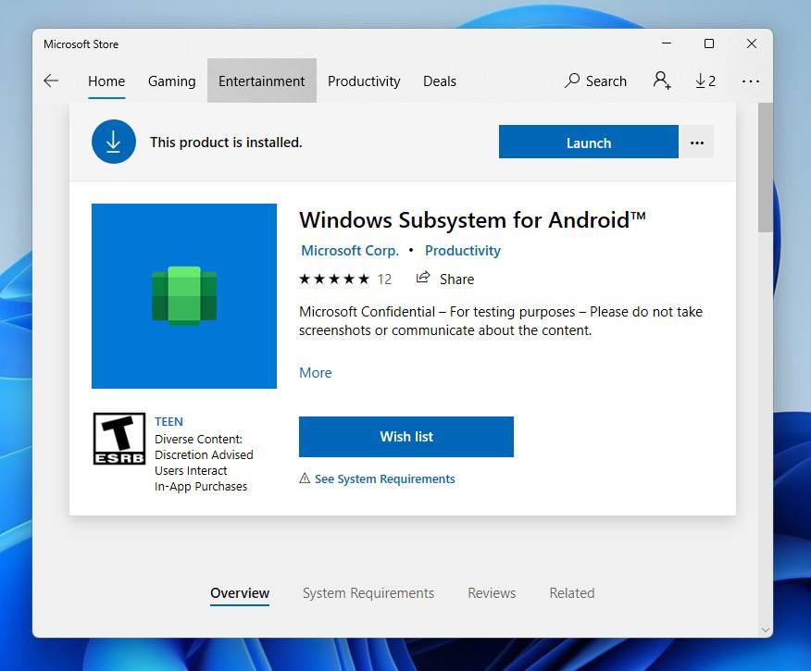The height and width of the screenshot is (671, 811).
Task: Click the ESRB Teen rating badge
Action: (x=119, y=439)
